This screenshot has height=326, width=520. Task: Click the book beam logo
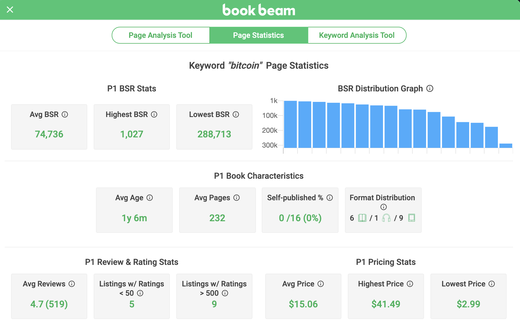click(x=258, y=10)
